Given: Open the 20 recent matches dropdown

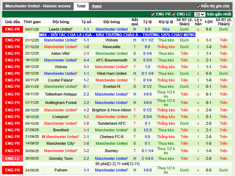Looking at the screenshot, I should click(200, 14).
